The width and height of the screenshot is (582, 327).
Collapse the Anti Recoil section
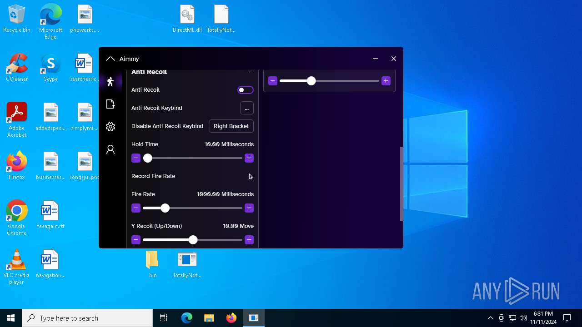tap(250, 72)
